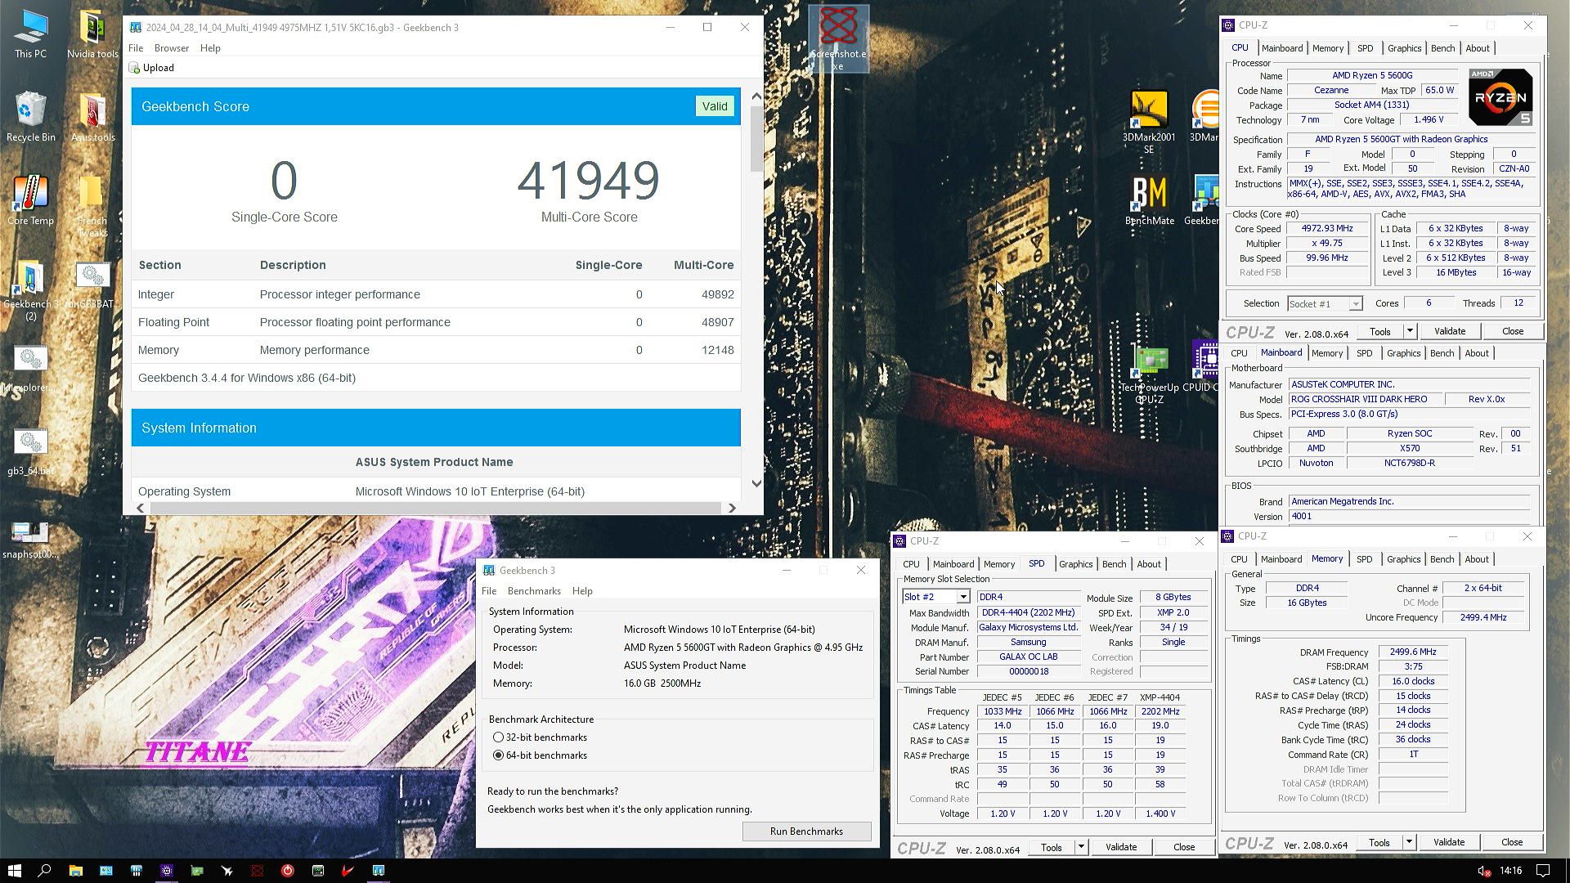The image size is (1570, 883).
Task: Click the vertical scrollbar thumb in Geekbench results
Action: pos(756,138)
